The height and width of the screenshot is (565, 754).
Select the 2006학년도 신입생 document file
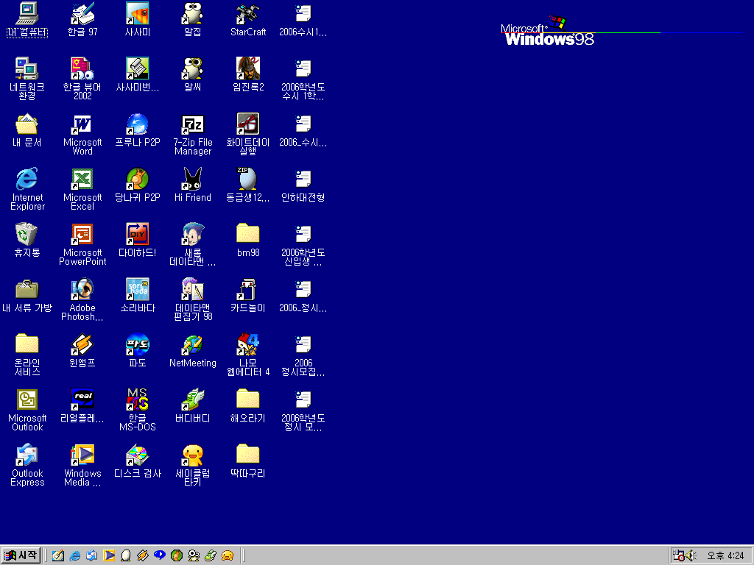click(303, 244)
